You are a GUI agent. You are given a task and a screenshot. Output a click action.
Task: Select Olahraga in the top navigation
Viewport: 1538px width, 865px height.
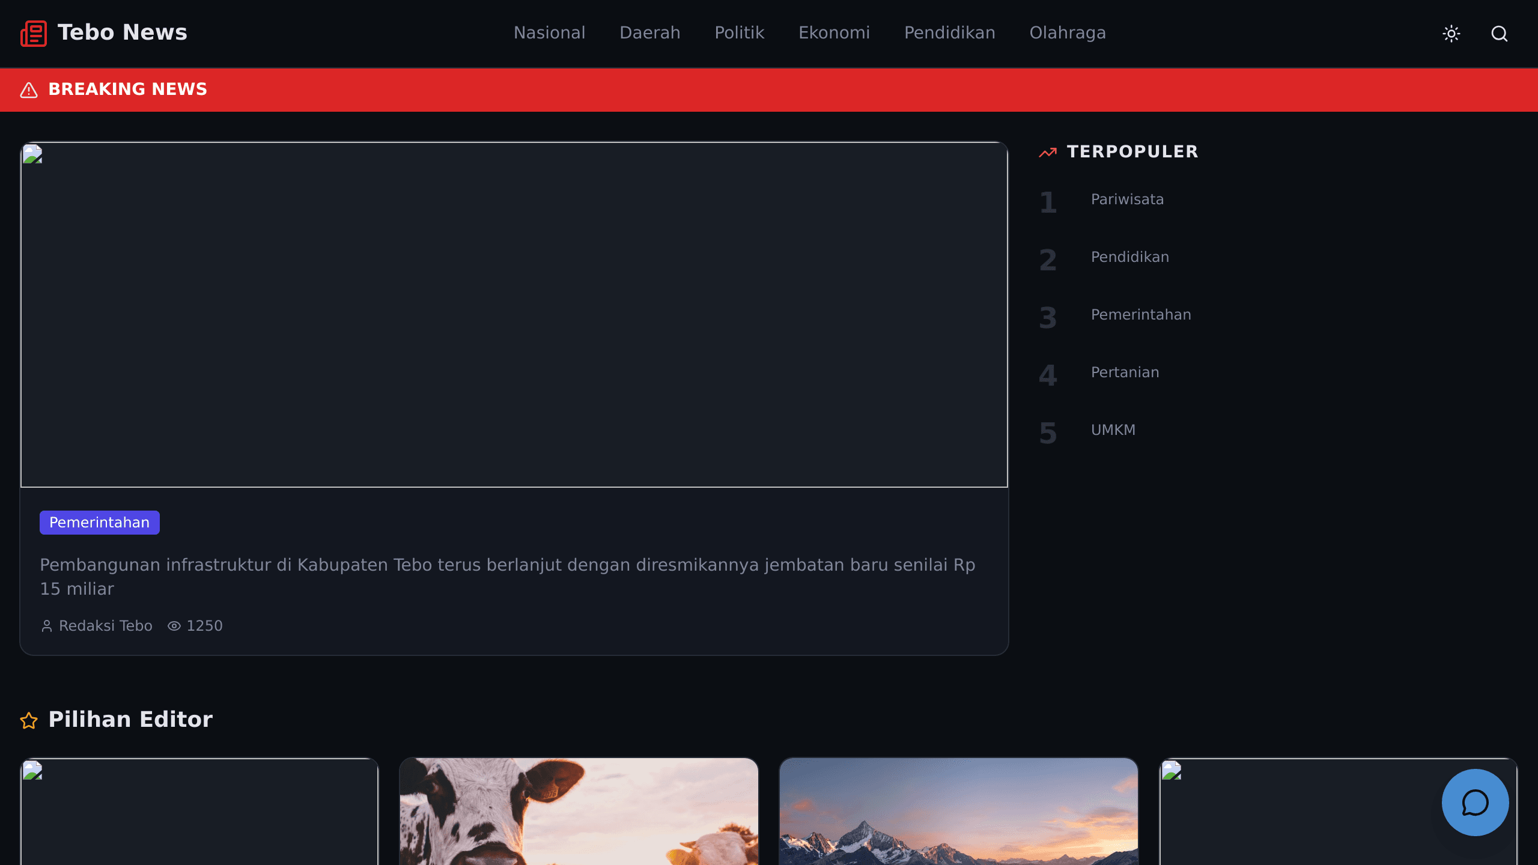click(x=1067, y=33)
